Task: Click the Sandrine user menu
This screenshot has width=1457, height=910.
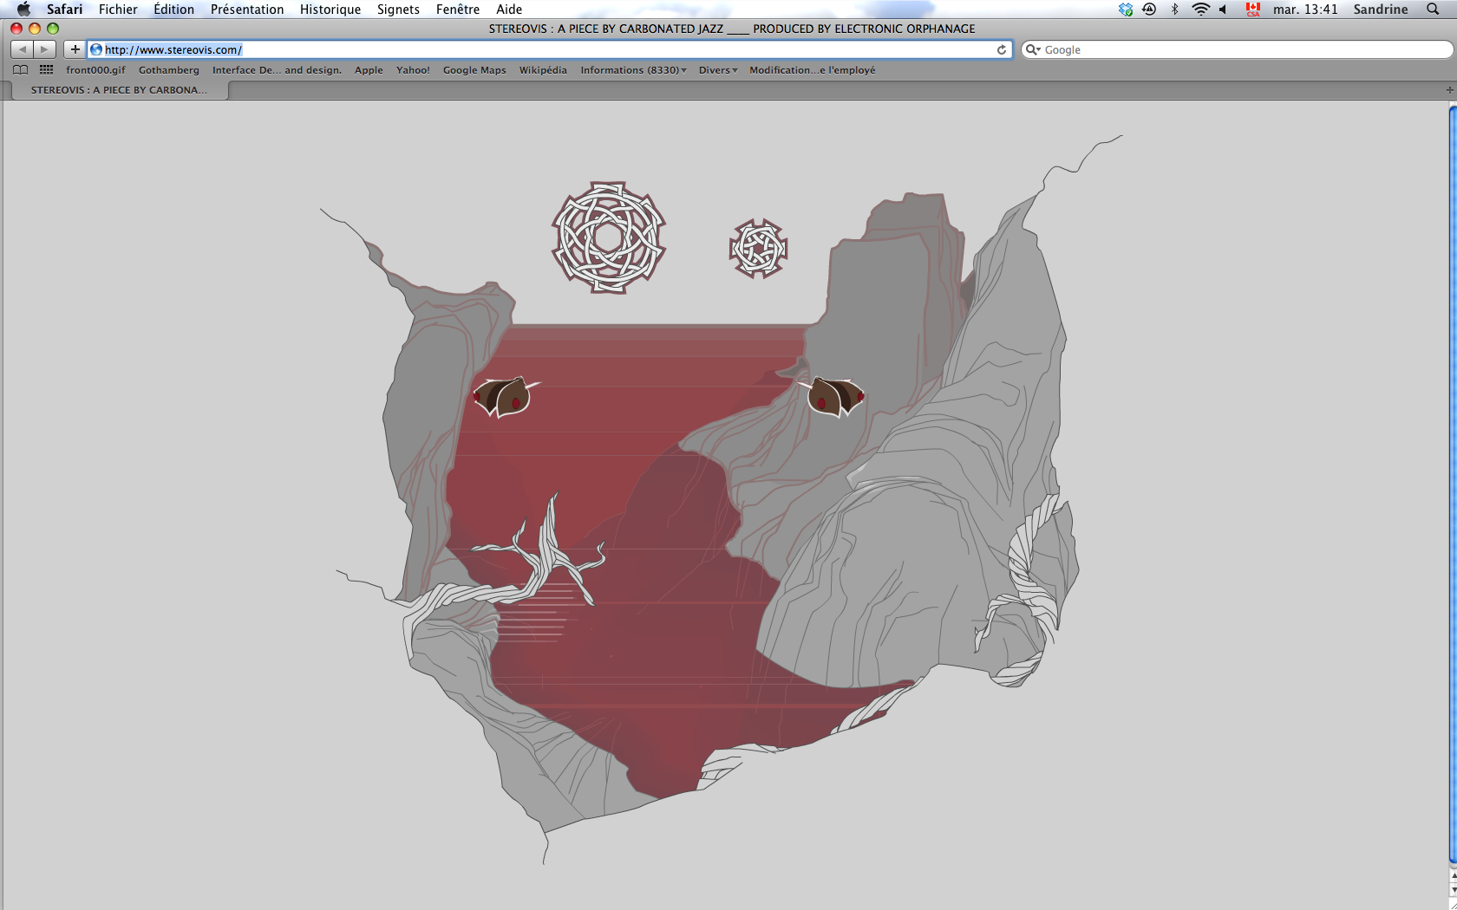Action: tap(1381, 10)
